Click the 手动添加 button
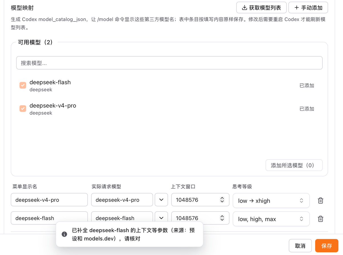343x255 pixels. click(308, 8)
